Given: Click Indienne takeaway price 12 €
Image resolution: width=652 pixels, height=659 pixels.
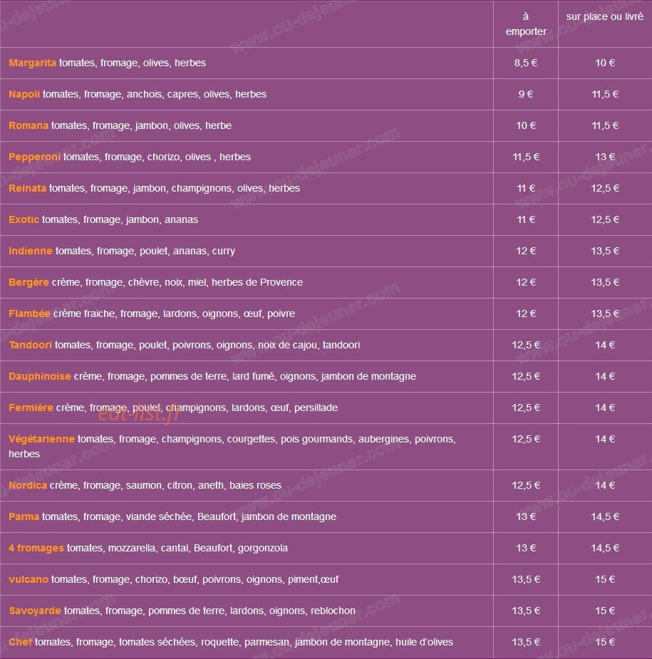Looking at the screenshot, I should [x=526, y=251].
